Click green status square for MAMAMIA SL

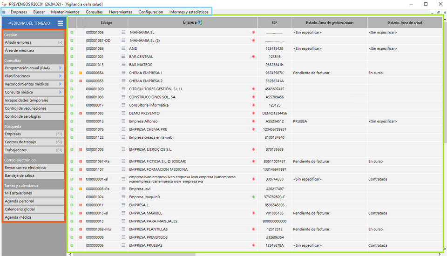click(x=72, y=33)
